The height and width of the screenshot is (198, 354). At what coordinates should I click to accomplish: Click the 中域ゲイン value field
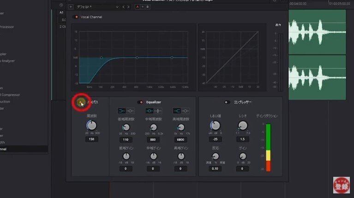pos(153,169)
